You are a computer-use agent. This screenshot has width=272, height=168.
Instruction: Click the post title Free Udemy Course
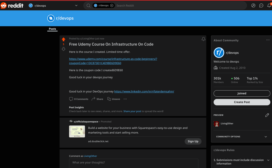click(x=111, y=44)
